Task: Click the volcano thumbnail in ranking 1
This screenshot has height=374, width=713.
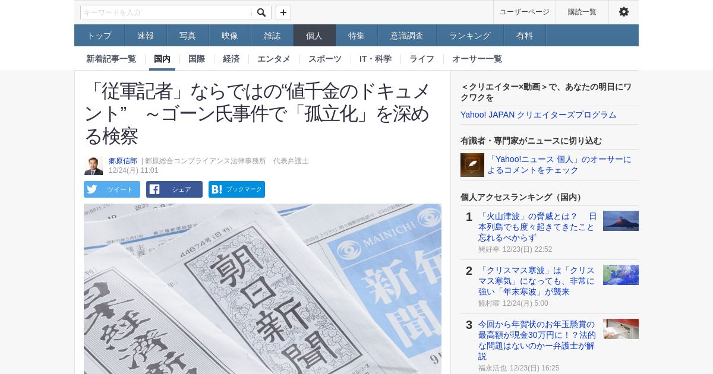Action: coord(621,221)
